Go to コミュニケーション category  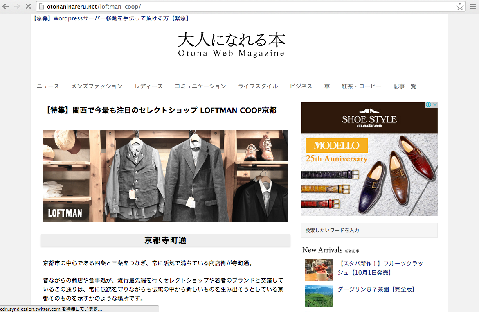(x=200, y=86)
